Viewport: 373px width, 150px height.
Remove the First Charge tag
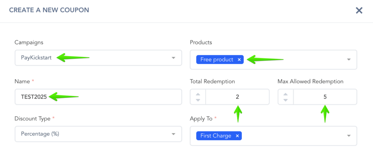[237, 136]
